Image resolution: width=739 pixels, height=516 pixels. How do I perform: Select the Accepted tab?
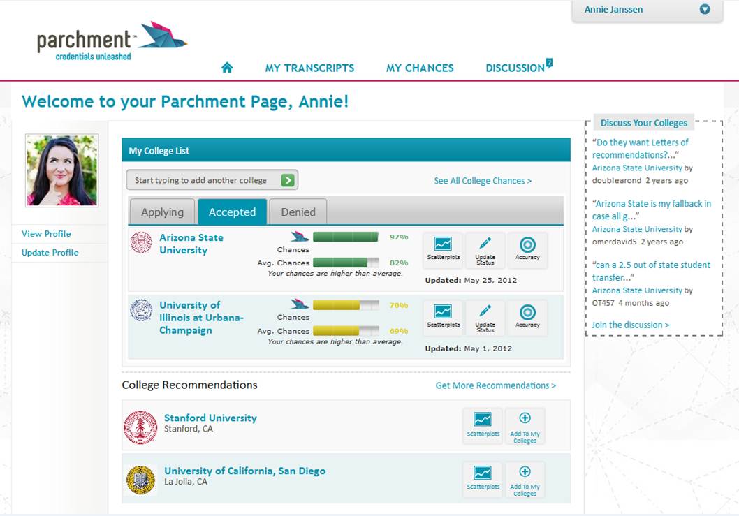(233, 212)
